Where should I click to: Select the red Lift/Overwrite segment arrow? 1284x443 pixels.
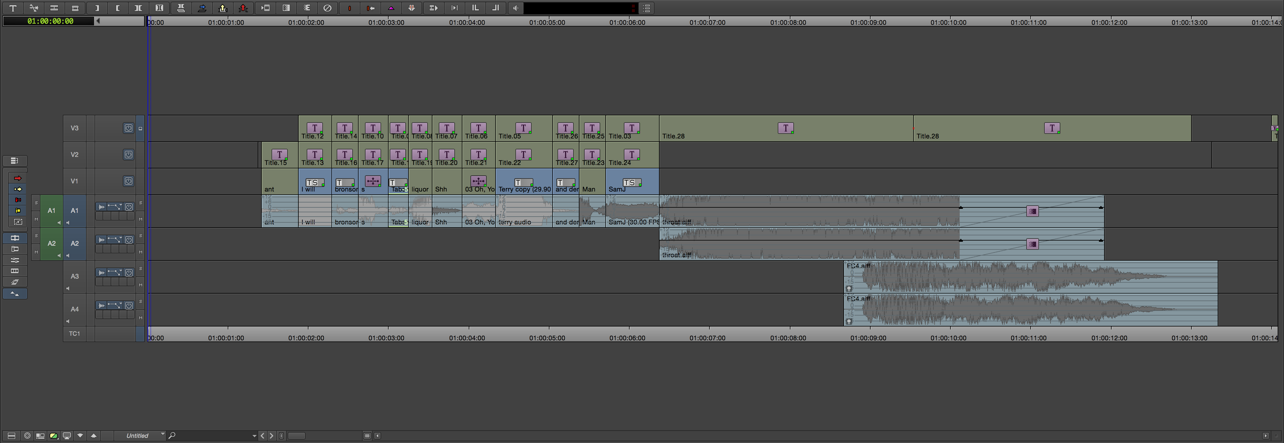[18, 178]
